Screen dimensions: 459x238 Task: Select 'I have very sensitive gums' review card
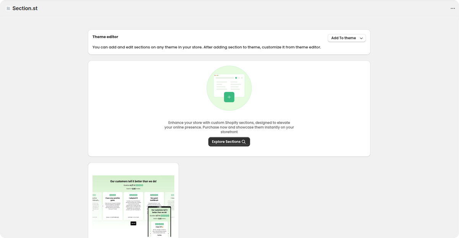112,205
